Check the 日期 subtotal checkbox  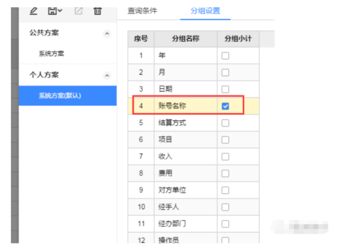(225, 89)
